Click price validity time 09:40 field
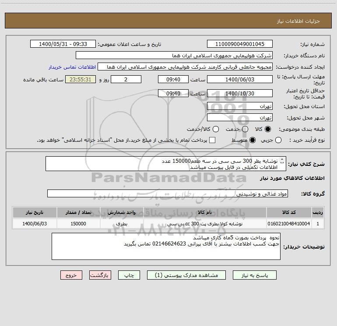 point(173,93)
